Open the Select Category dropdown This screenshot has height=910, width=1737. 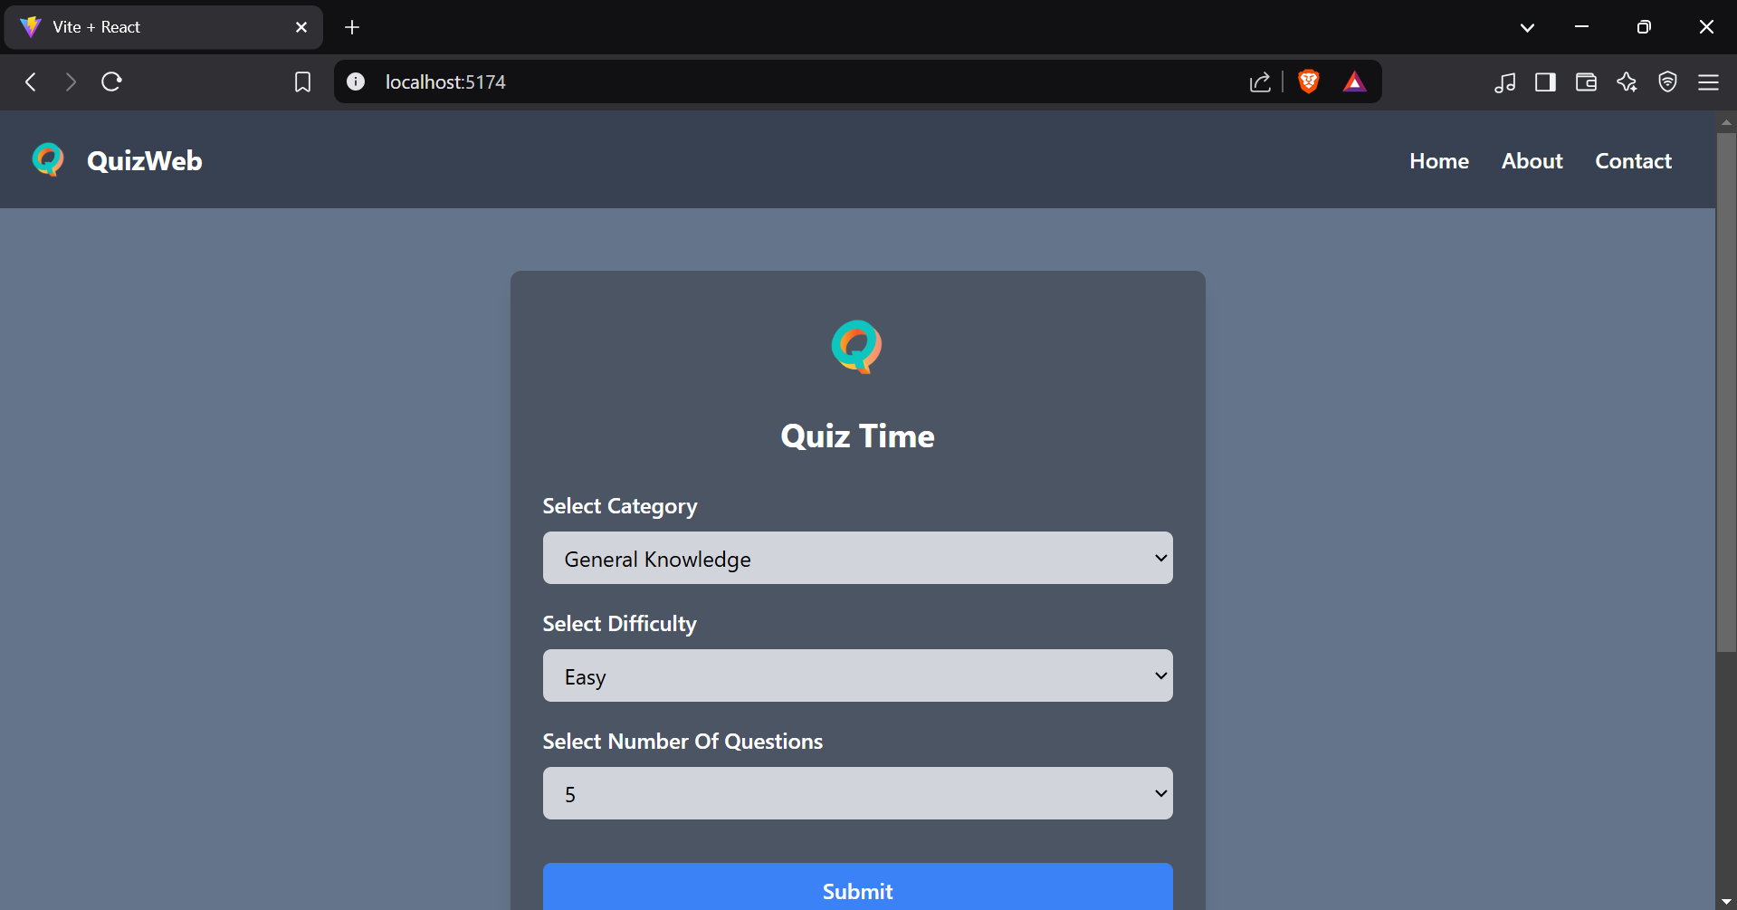click(x=857, y=558)
